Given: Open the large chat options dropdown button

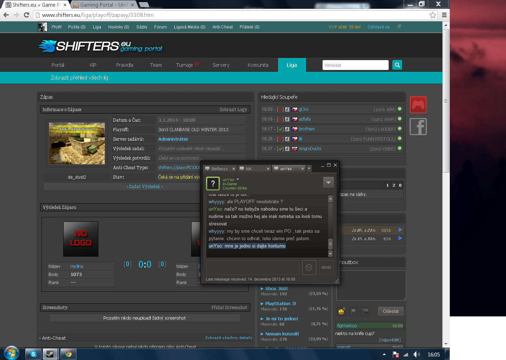Looking at the screenshot, I should pyautogui.click(x=328, y=182).
